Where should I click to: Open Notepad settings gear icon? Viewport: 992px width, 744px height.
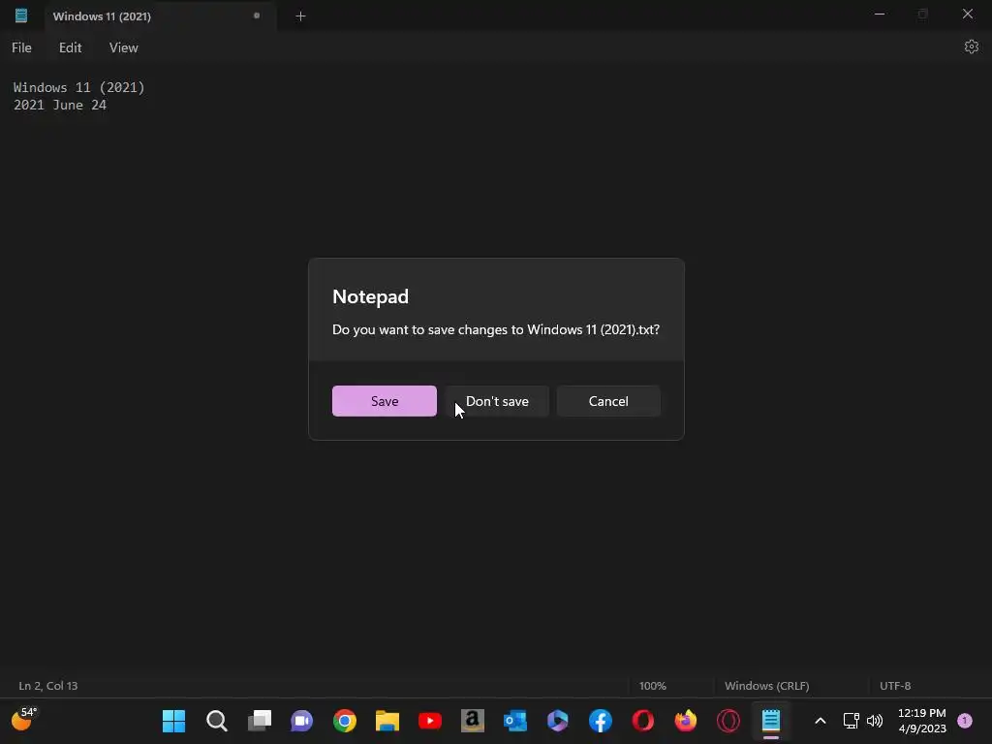tap(971, 46)
